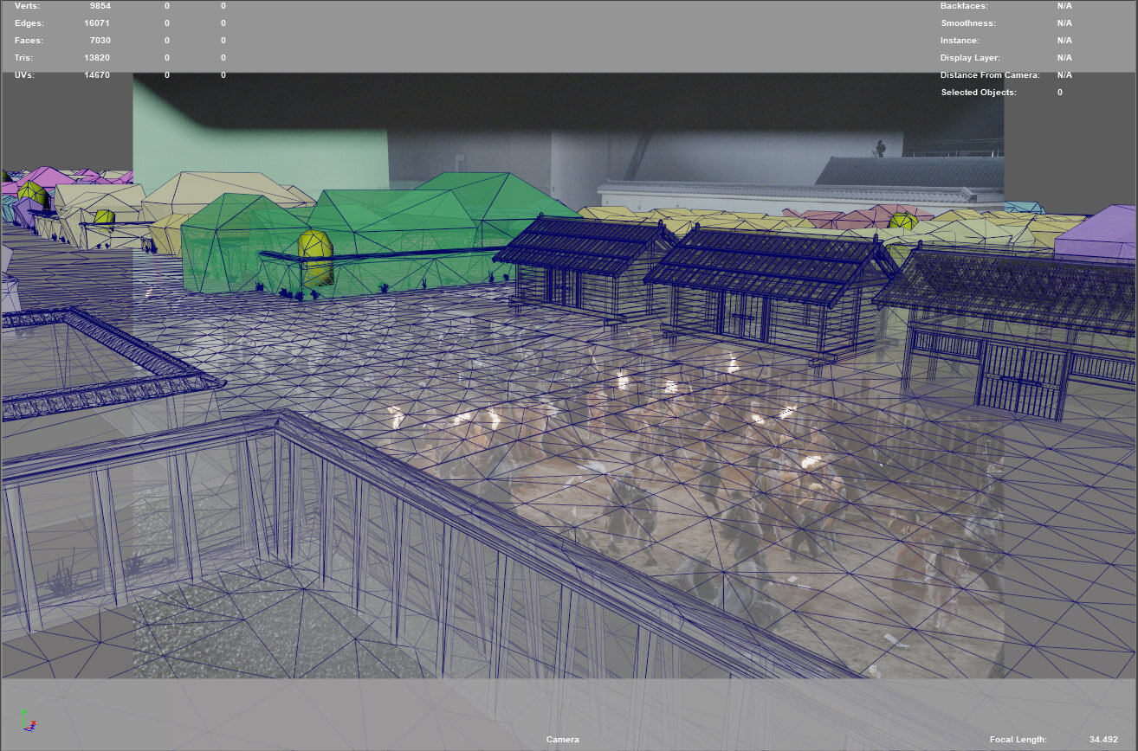Click the Smoothness HUD label
This screenshot has width=1138, height=751.
[968, 23]
